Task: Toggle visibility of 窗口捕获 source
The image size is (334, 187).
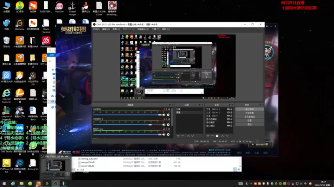Action: pyautogui.click(x=228, y=125)
